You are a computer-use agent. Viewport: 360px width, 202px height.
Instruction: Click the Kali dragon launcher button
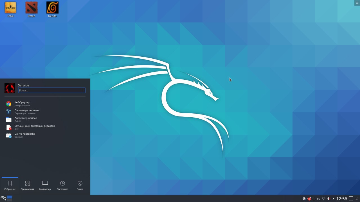[3, 199]
